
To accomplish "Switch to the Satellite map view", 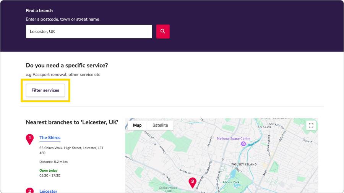I will (x=160, y=125).
